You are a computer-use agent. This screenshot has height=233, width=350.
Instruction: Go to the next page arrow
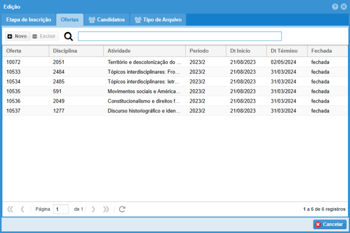tap(93, 209)
